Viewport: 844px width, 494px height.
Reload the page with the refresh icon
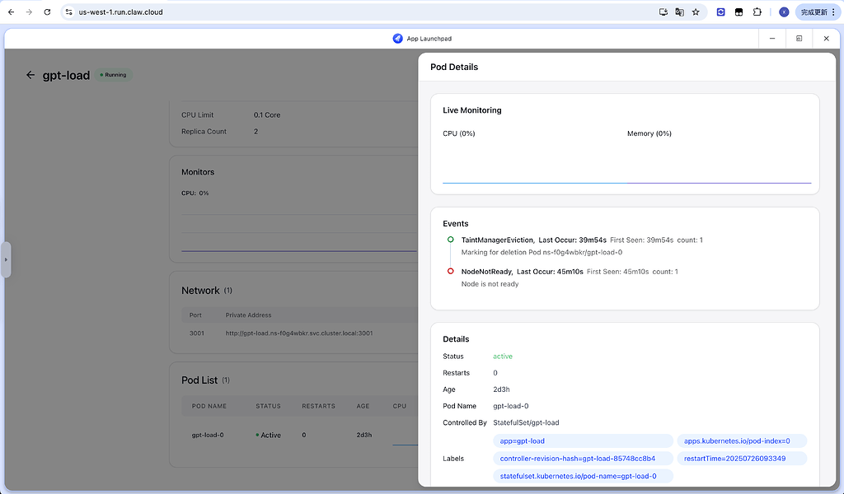47,12
